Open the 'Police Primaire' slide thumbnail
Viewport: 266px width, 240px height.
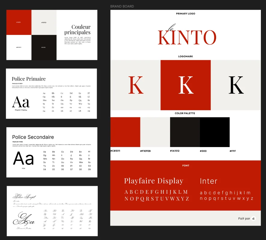click(51, 93)
